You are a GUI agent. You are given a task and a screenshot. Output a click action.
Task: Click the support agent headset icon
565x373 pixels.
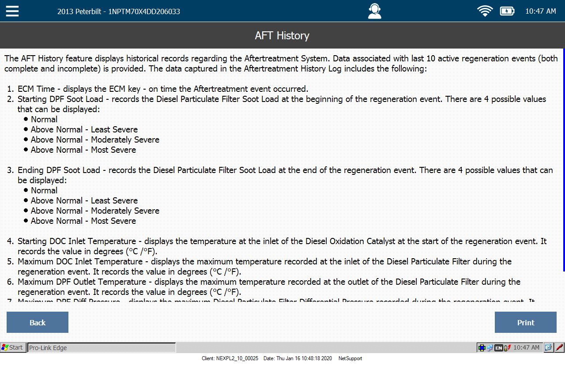click(374, 11)
